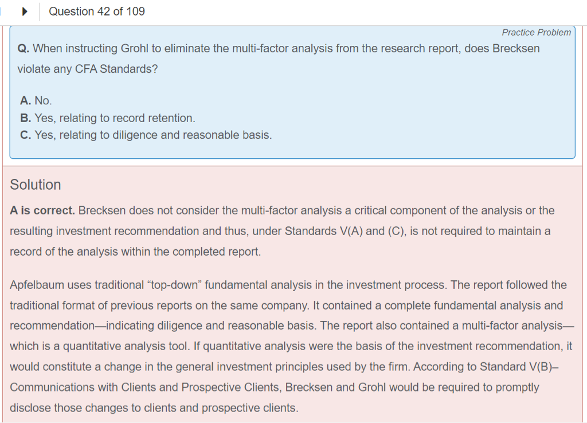Click the bold "A is correct." text
Viewport: 587px width, 423px height.
tap(42, 210)
